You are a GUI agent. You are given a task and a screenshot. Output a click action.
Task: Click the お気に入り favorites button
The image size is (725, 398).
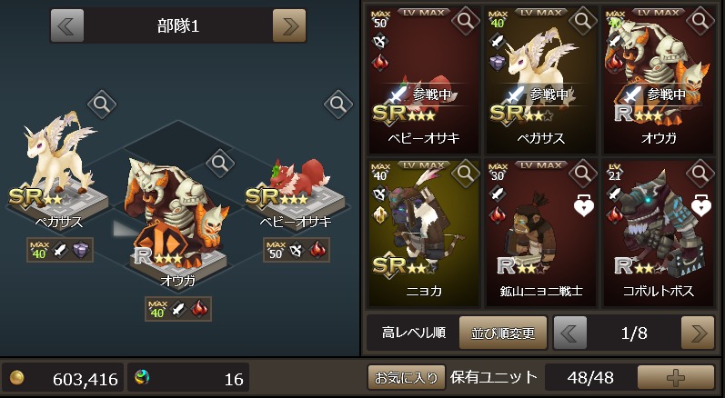(x=406, y=378)
